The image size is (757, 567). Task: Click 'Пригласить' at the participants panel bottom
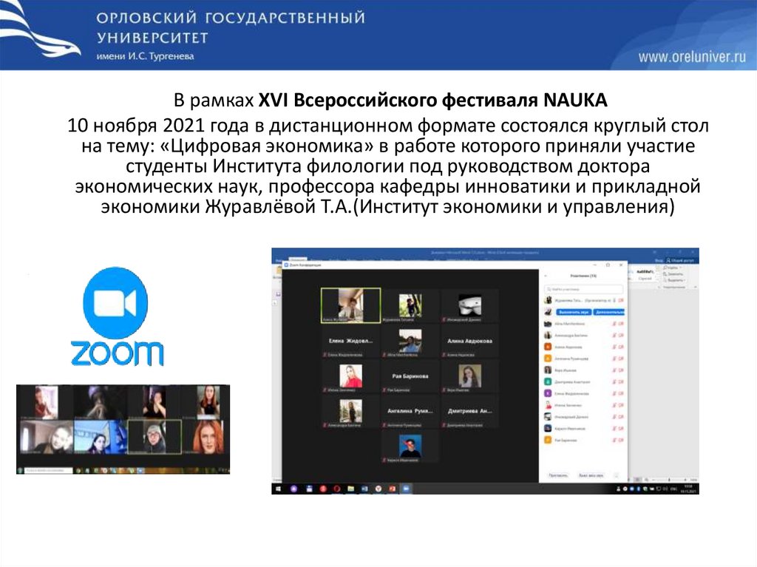coord(558,475)
